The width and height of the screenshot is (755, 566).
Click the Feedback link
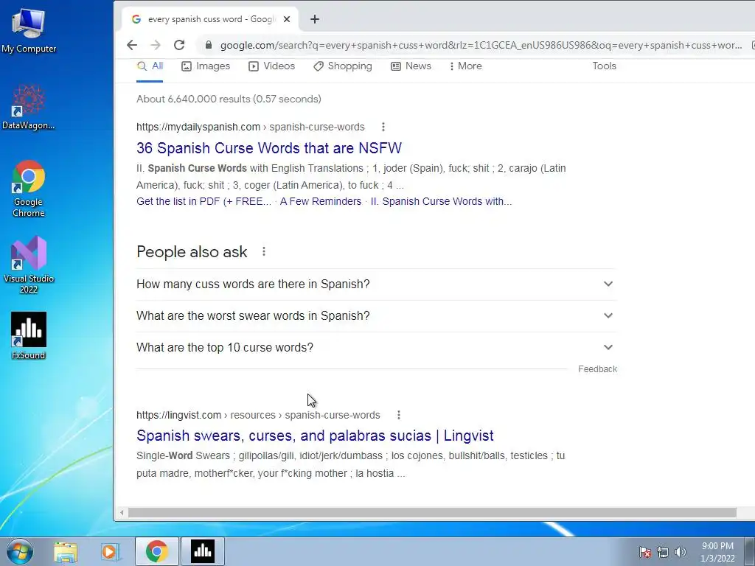(x=597, y=369)
